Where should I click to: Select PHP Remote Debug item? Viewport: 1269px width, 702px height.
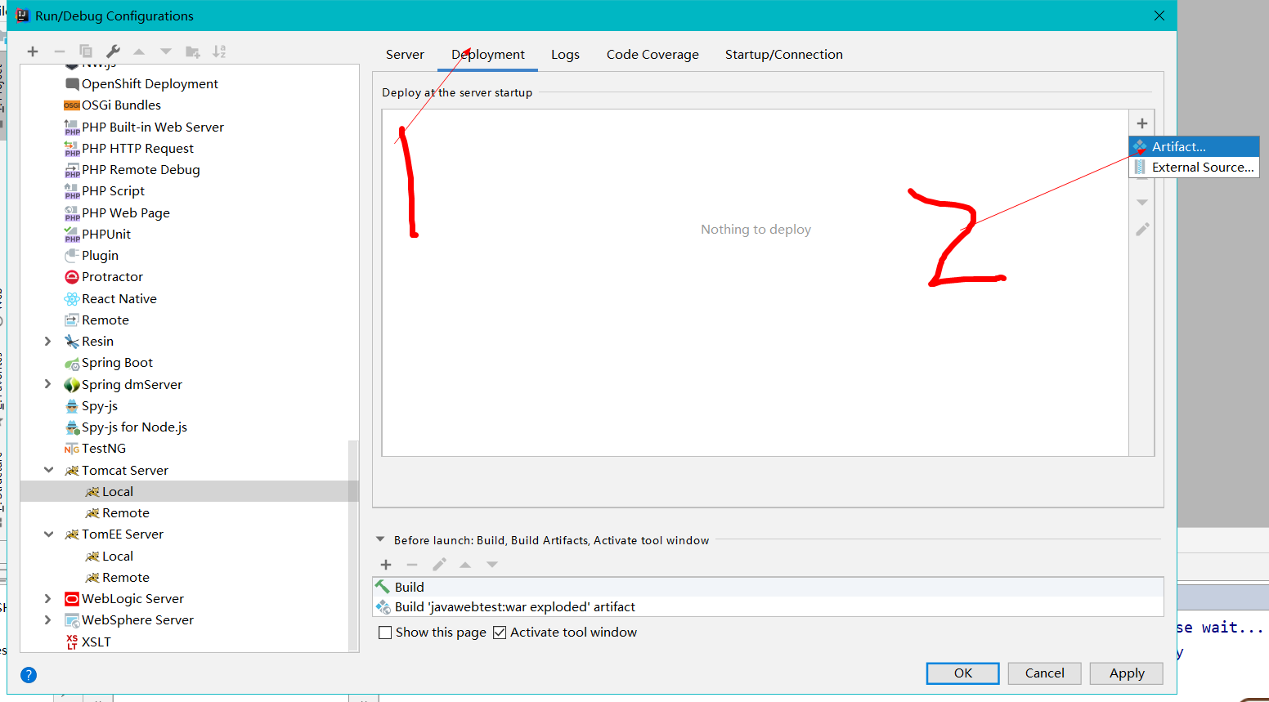(x=132, y=169)
